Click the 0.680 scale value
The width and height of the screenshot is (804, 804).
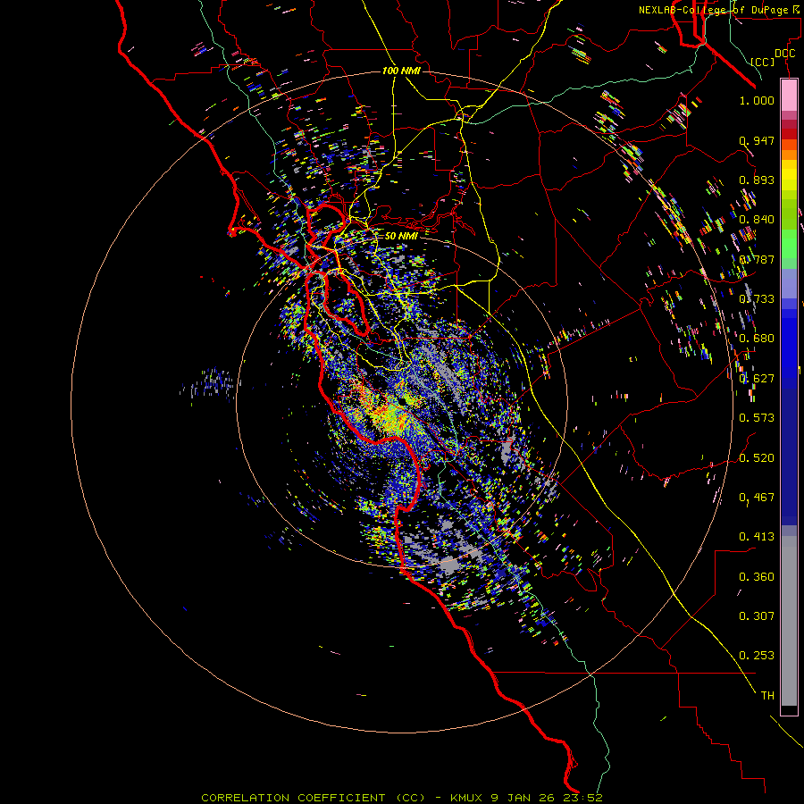[x=757, y=338]
